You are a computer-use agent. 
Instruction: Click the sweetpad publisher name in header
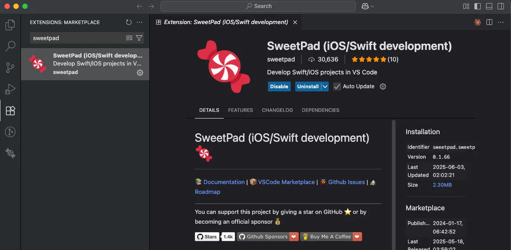point(281,59)
